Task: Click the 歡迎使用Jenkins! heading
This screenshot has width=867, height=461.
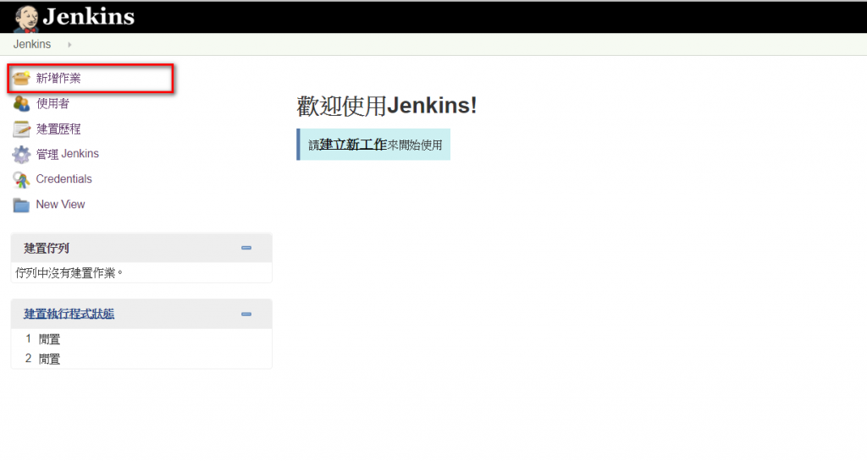Action: pyautogui.click(x=386, y=106)
